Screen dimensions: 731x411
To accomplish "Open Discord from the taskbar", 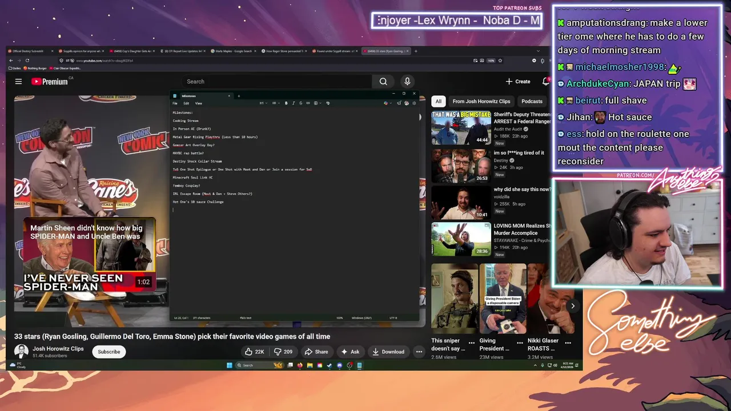I will click(339, 365).
